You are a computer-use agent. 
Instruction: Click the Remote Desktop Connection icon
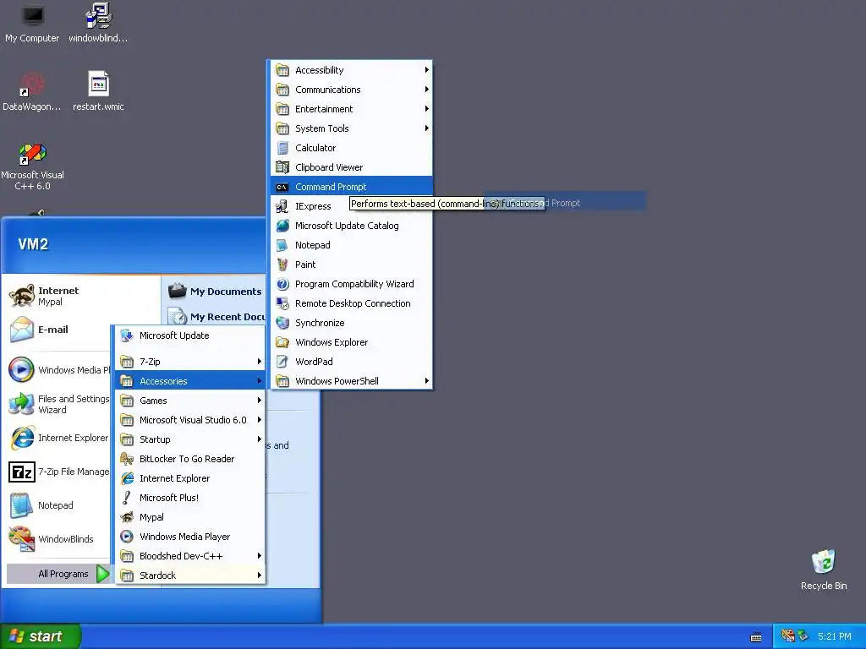[x=282, y=303]
